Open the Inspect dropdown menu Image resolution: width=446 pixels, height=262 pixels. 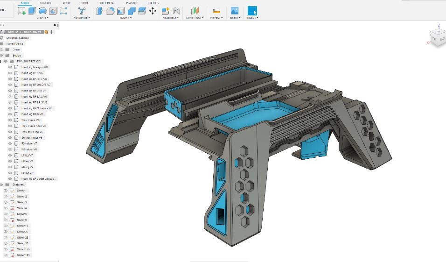216,18
